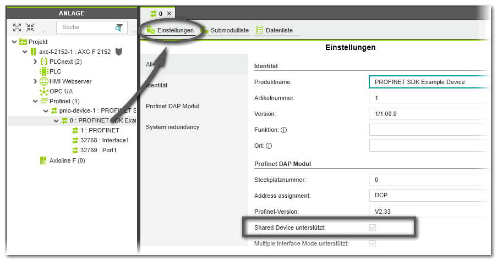Click the PLC chip icon

(x=44, y=71)
